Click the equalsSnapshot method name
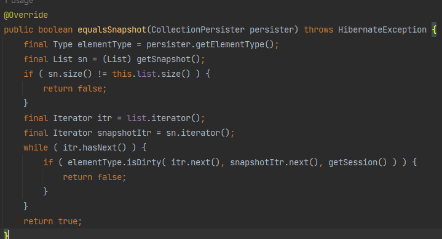 (112, 29)
